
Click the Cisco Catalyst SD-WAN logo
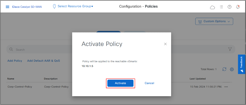pos(26,7)
